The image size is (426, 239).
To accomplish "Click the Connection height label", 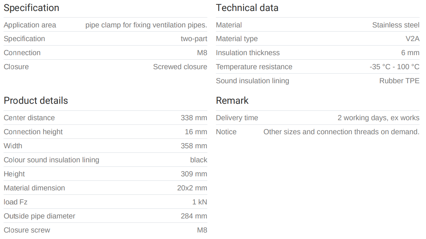I will pos(33,132).
